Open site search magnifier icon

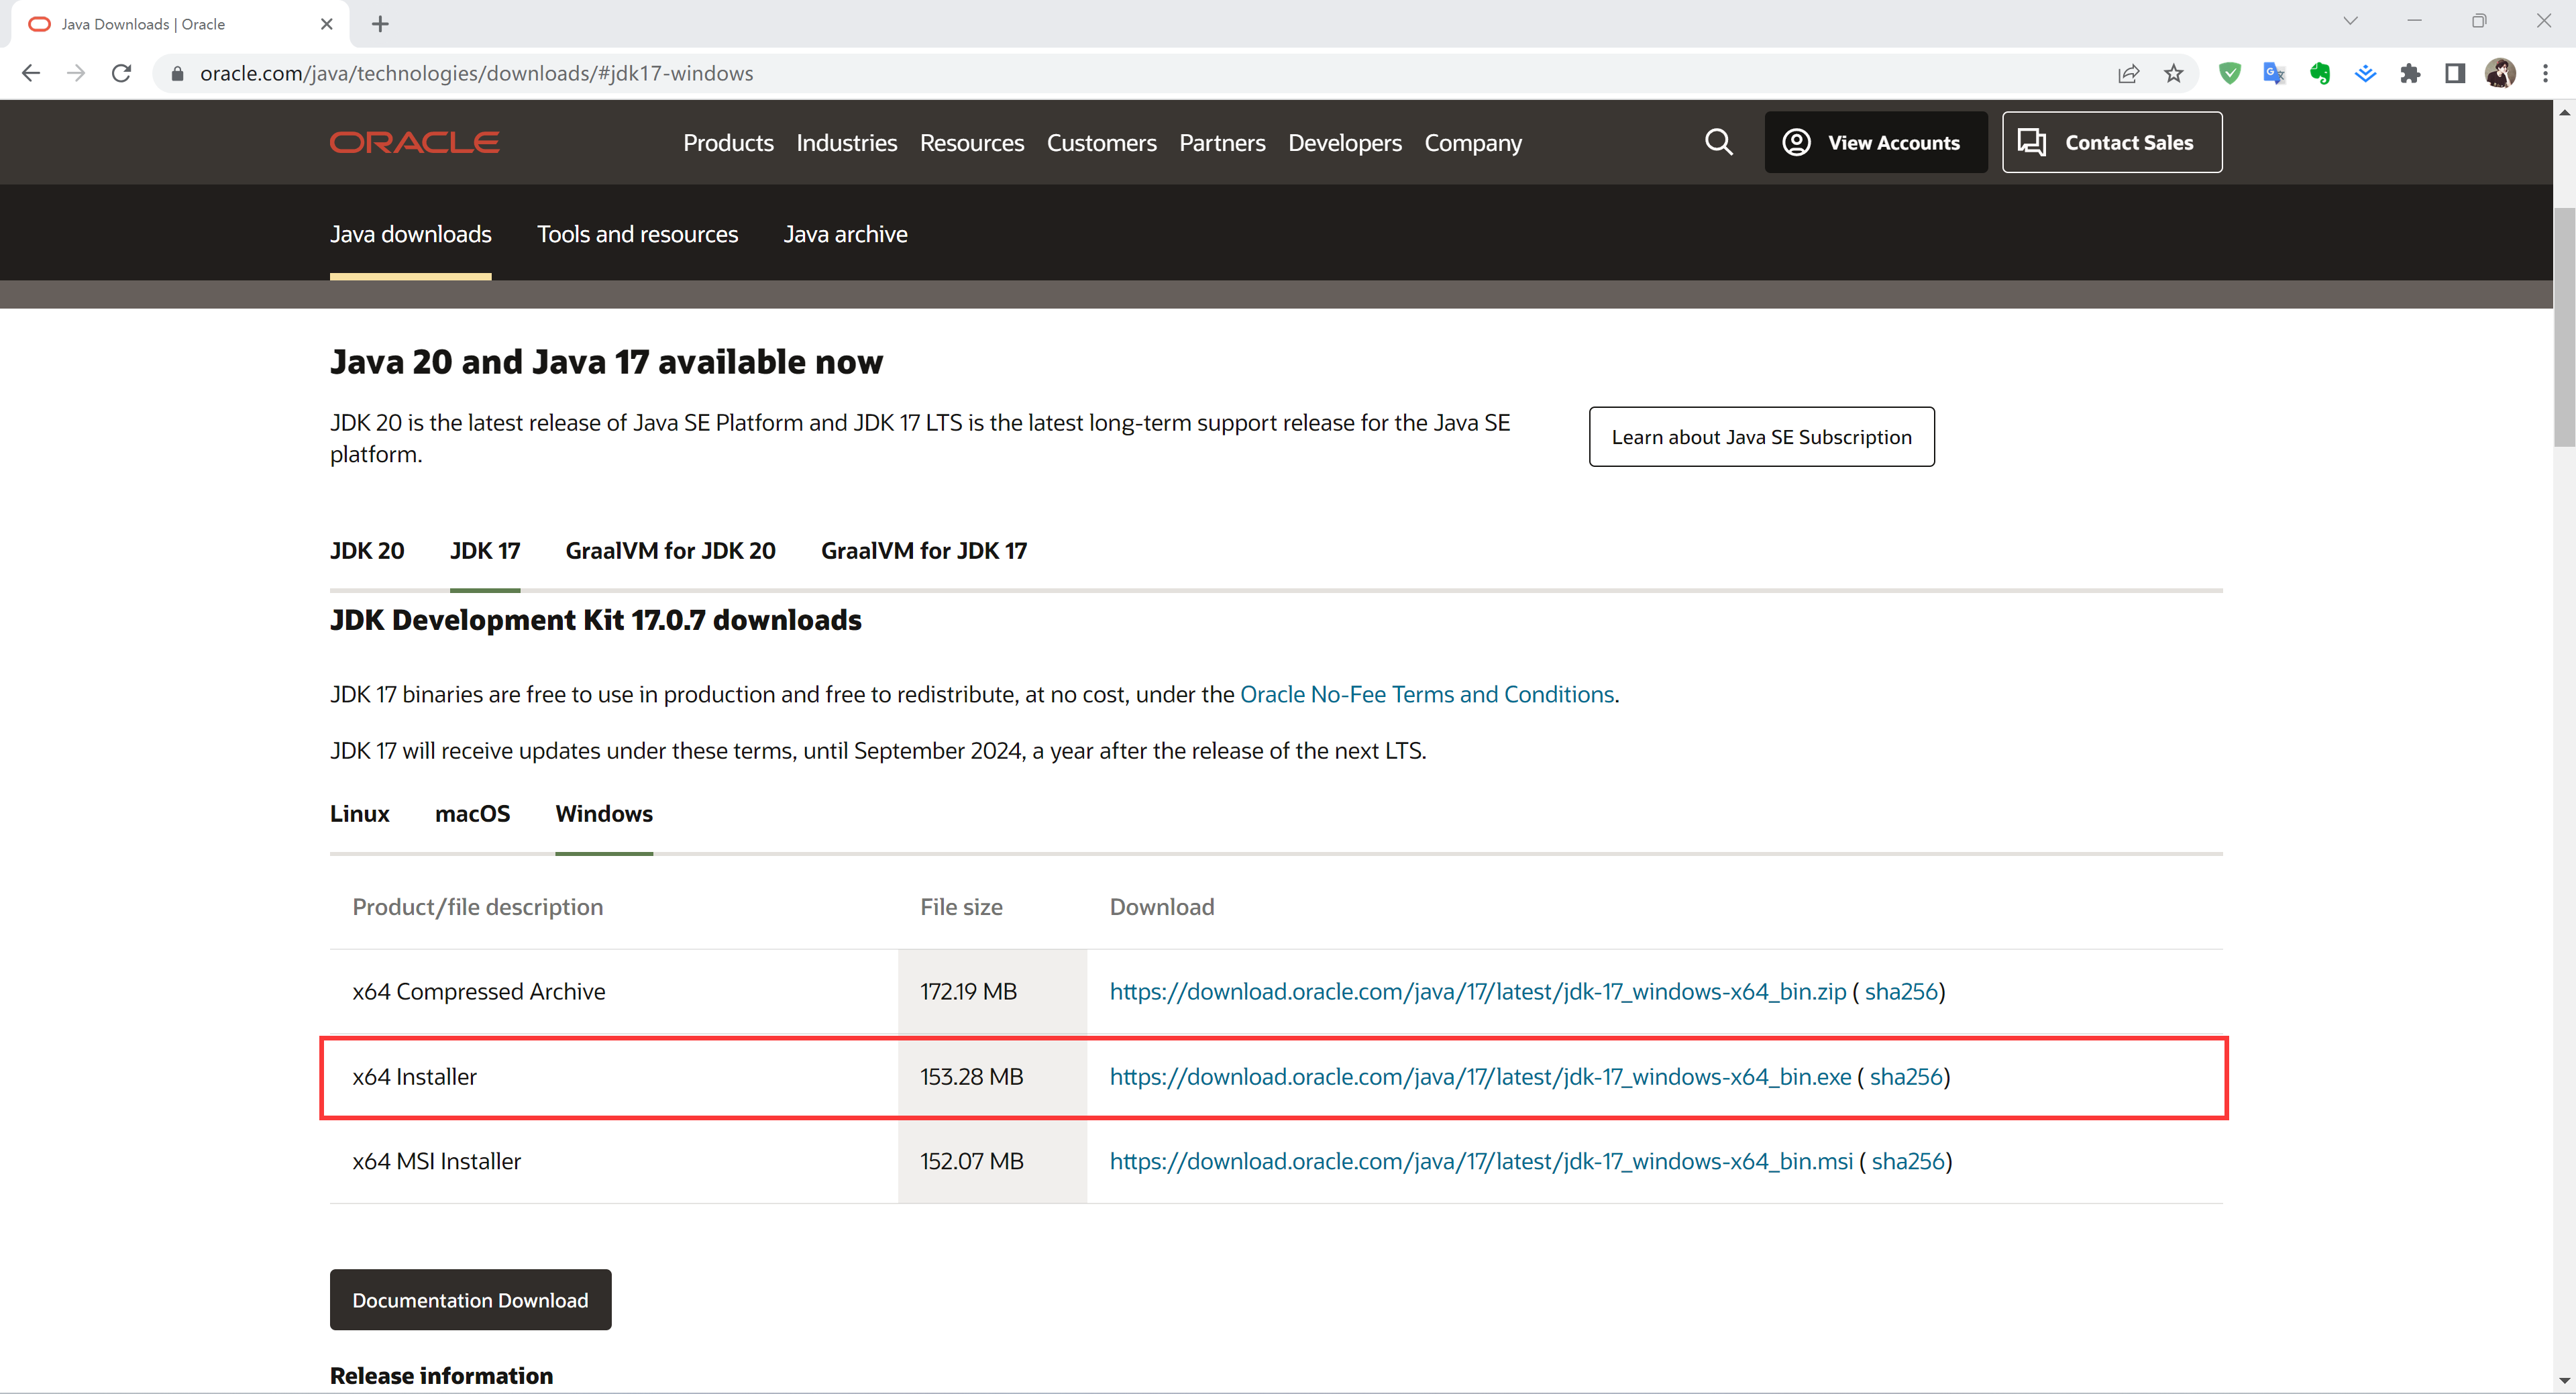(x=1718, y=142)
